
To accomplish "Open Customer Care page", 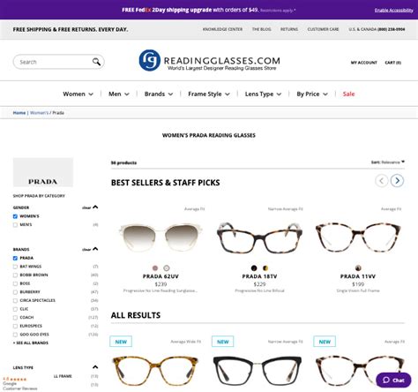I will coord(323,29).
